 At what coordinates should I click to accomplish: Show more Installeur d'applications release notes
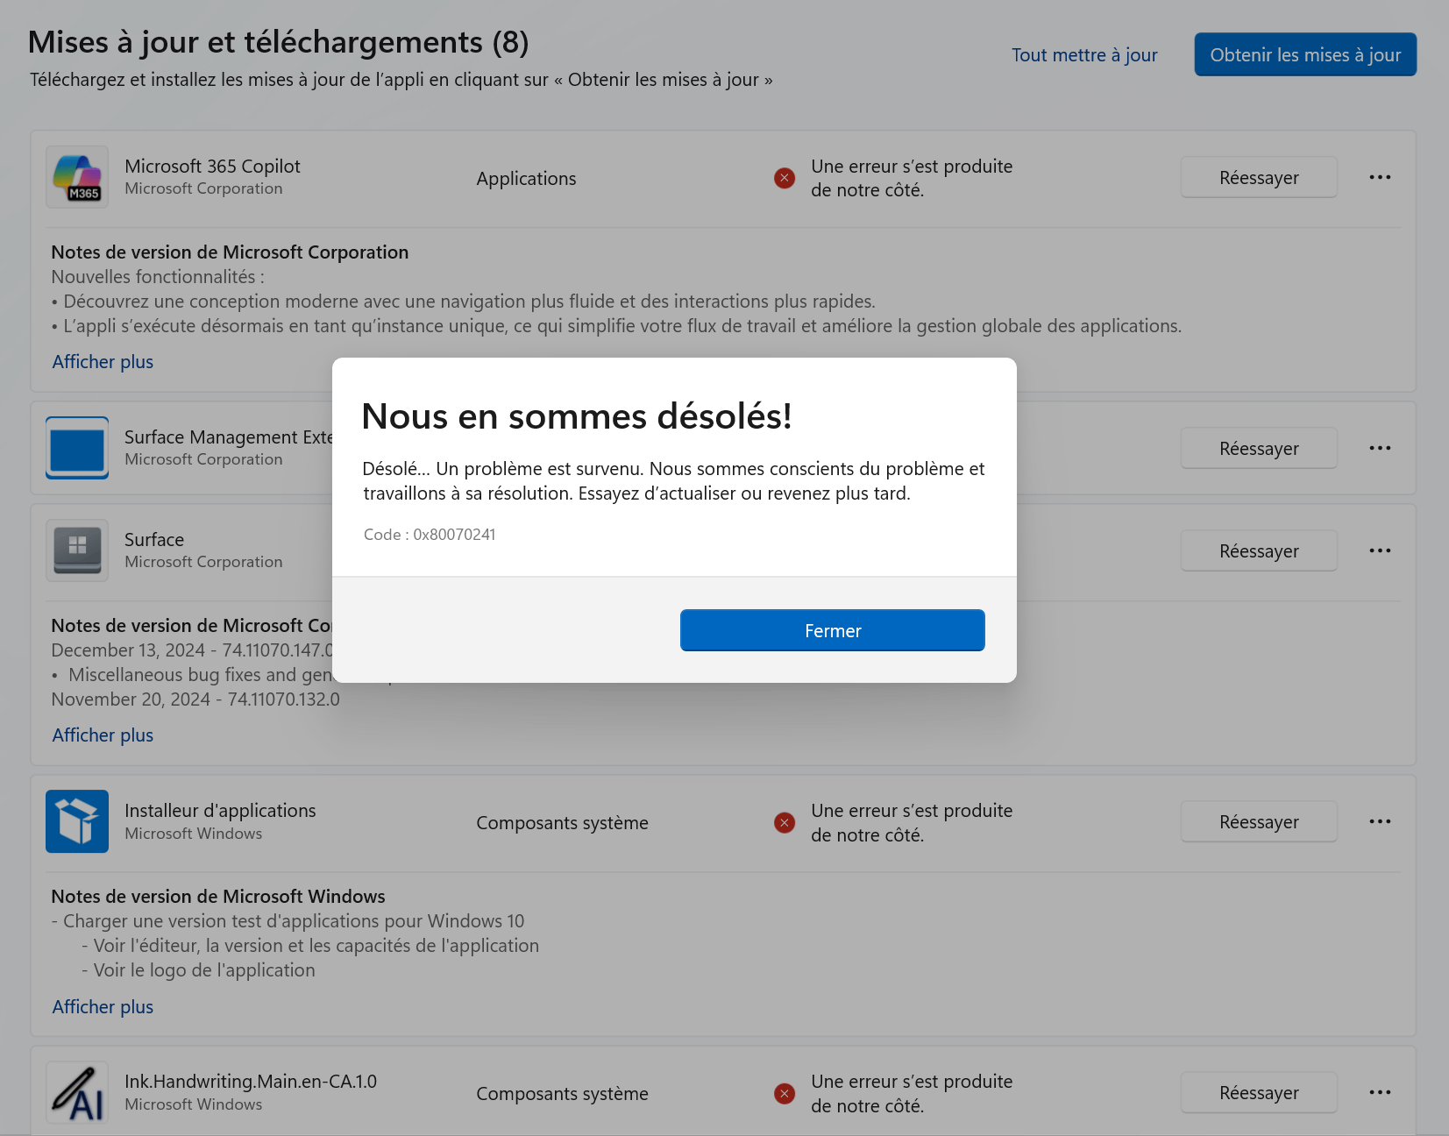click(103, 1007)
